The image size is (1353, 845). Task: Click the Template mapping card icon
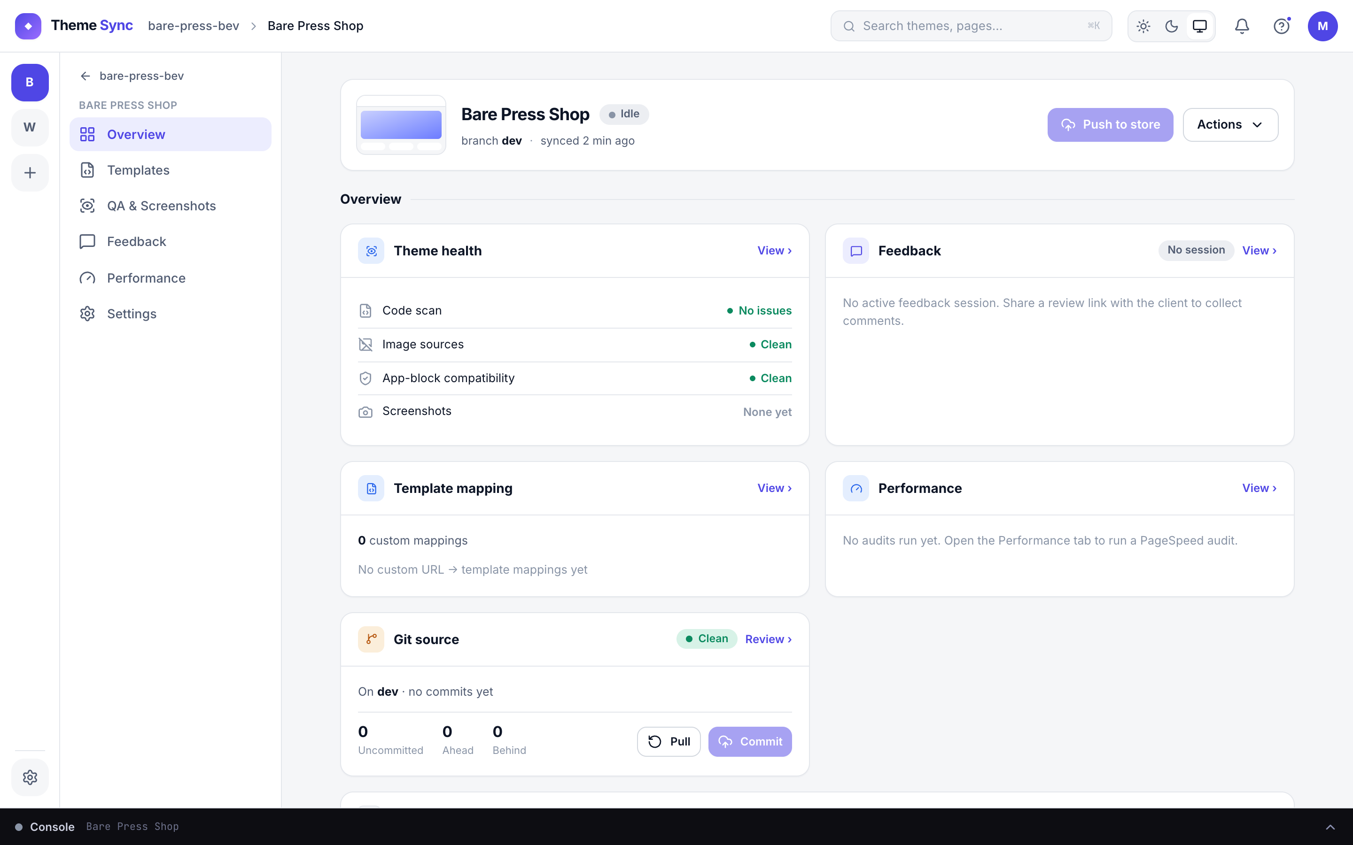[x=371, y=488]
